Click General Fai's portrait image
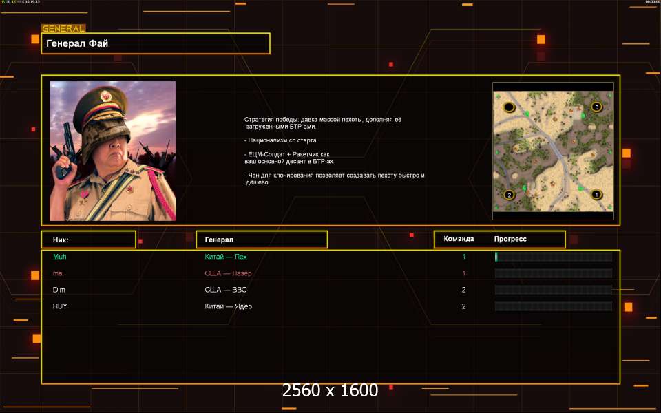 (112, 151)
